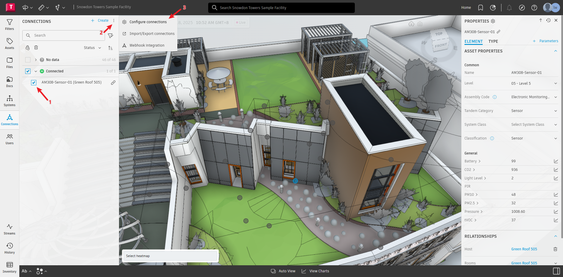Click the Home link
Screen dimensions: 563x277
[x=466, y=8]
